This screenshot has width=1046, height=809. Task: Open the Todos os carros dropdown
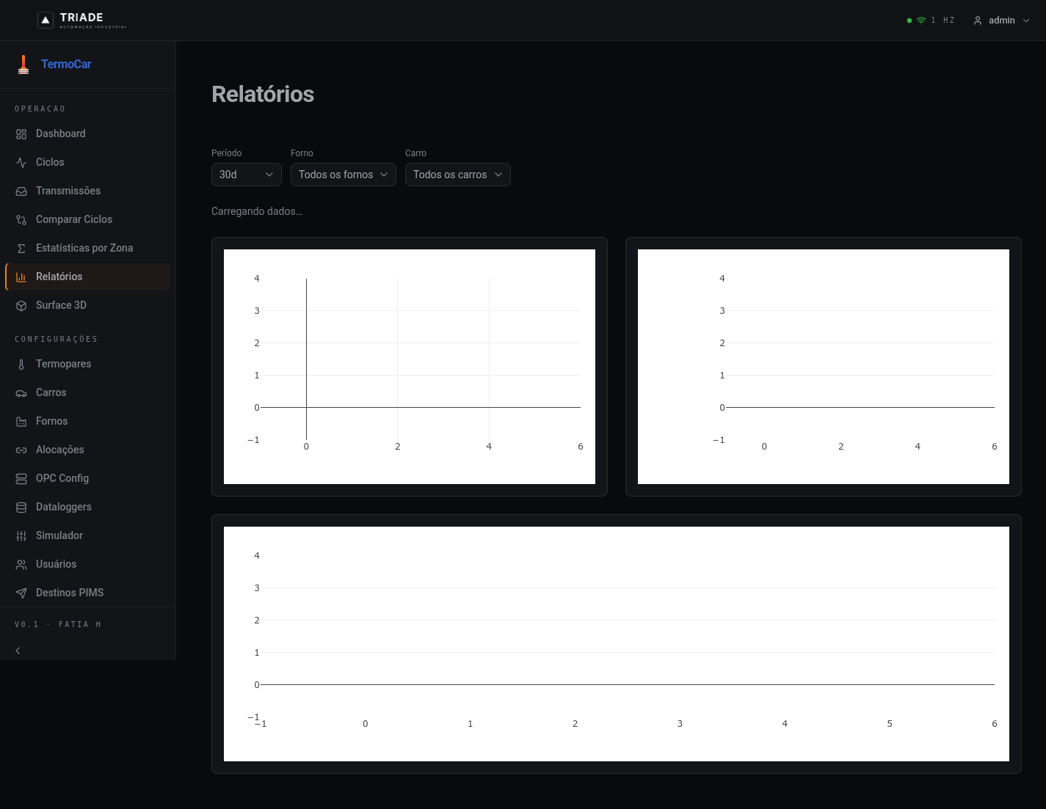click(458, 175)
